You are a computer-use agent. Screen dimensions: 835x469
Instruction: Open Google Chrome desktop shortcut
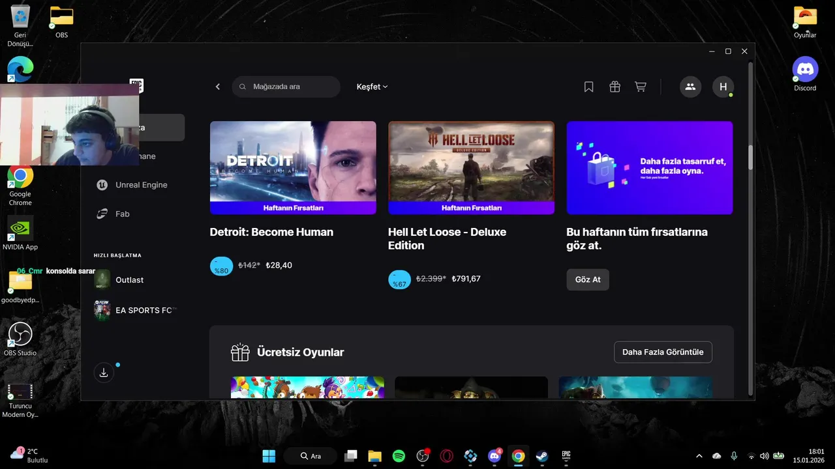coord(20,187)
